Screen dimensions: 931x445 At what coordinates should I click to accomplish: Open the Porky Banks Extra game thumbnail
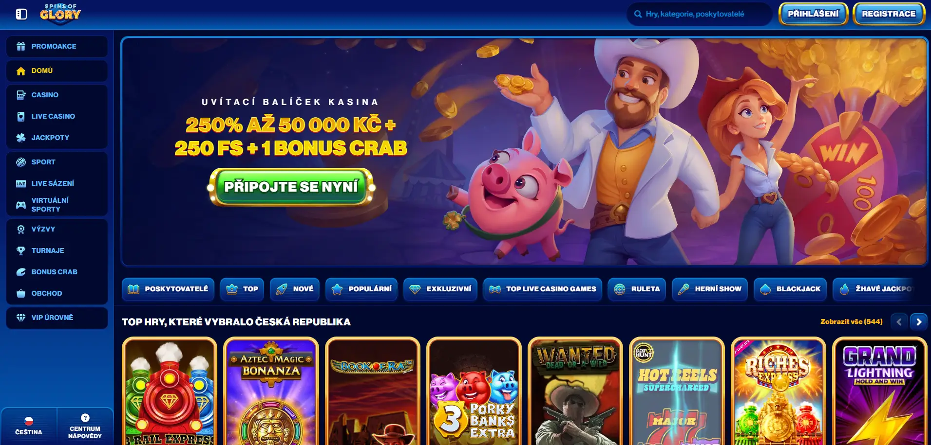pyautogui.click(x=474, y=392)
